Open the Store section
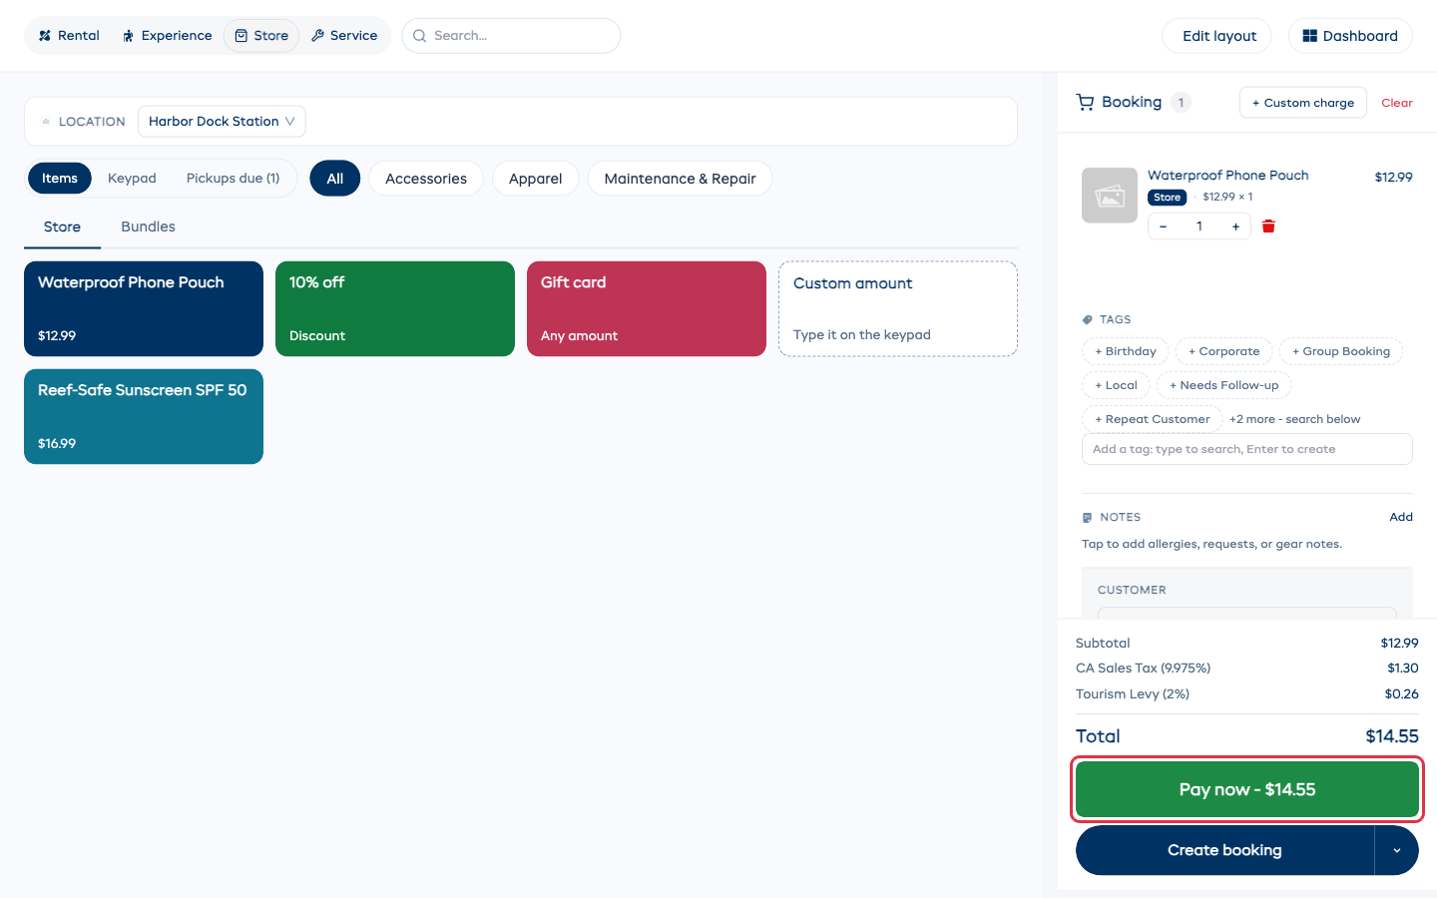 click(261, 36)
